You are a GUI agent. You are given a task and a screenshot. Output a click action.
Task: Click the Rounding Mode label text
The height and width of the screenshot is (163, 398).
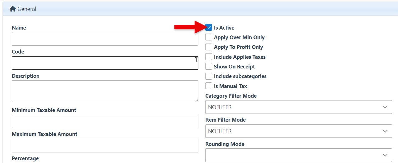coord(225,144)
